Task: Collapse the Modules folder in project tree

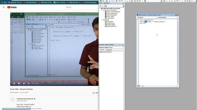Action: 102,20
